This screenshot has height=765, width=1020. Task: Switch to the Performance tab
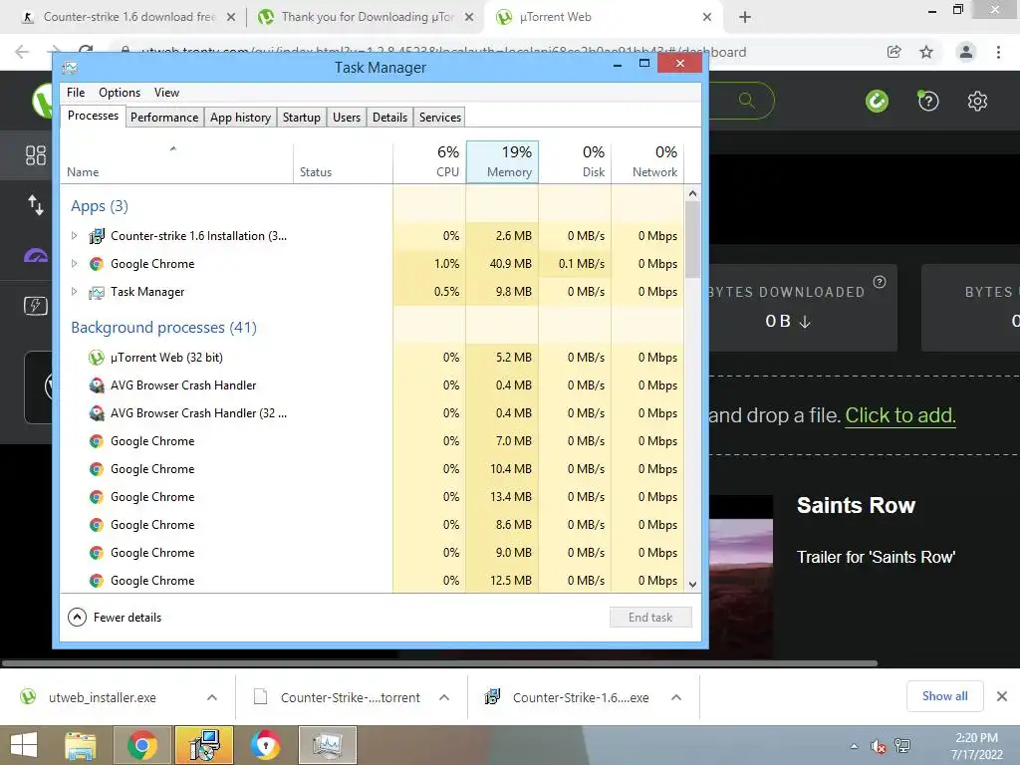[164, 118]
